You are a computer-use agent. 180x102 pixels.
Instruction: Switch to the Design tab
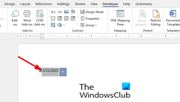tap(10, 4)
